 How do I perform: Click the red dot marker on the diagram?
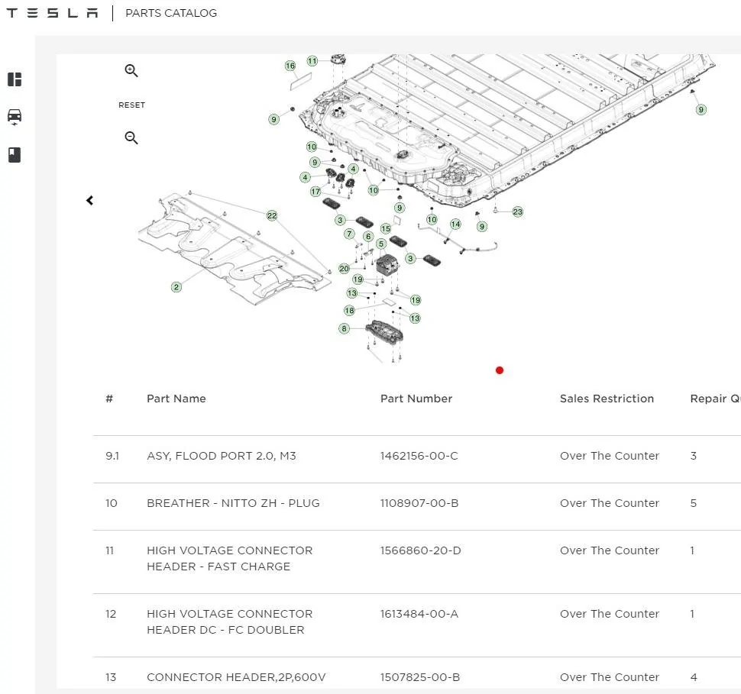click(x=500, y=370)
